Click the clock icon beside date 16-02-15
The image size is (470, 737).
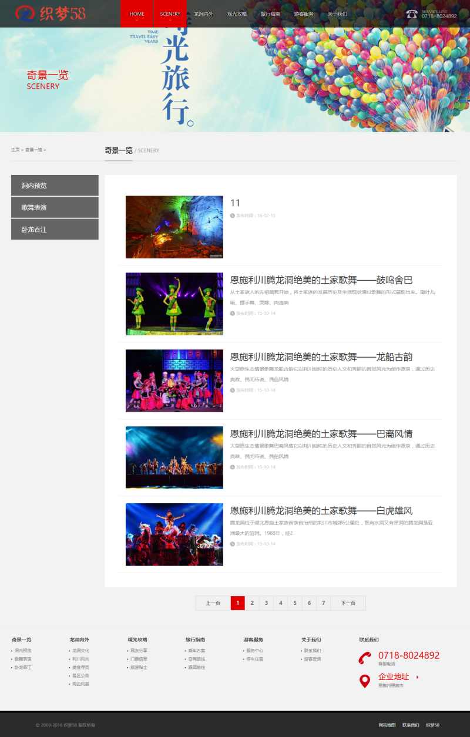tap(233, 216)
